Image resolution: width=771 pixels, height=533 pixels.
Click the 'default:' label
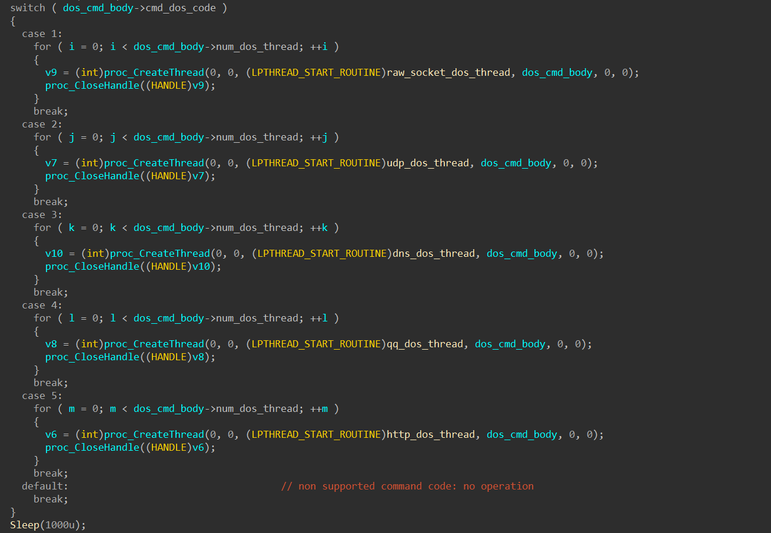point(45,486)
